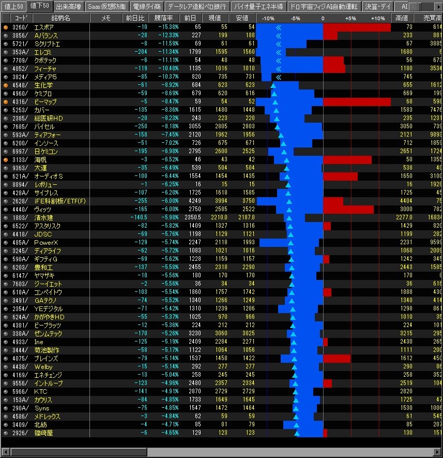
Task: Click the blue triangle marker in the 生化学 row
Action: [x=273, y=85]
